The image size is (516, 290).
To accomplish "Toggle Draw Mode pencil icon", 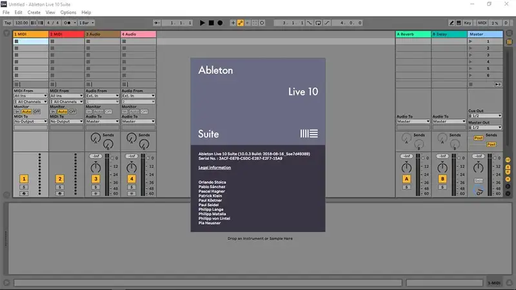I will pyautogui.click(x=451, y=23).
